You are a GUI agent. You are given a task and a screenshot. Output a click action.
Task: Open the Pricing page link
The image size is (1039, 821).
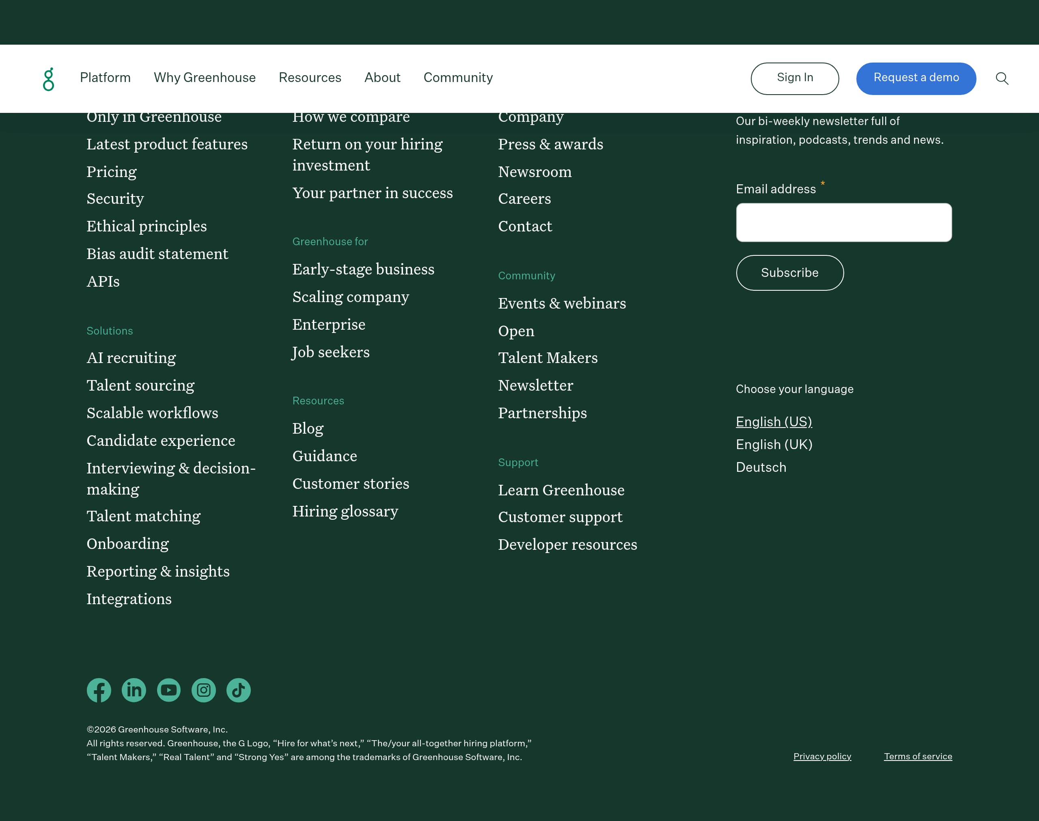tap(112, 172)
